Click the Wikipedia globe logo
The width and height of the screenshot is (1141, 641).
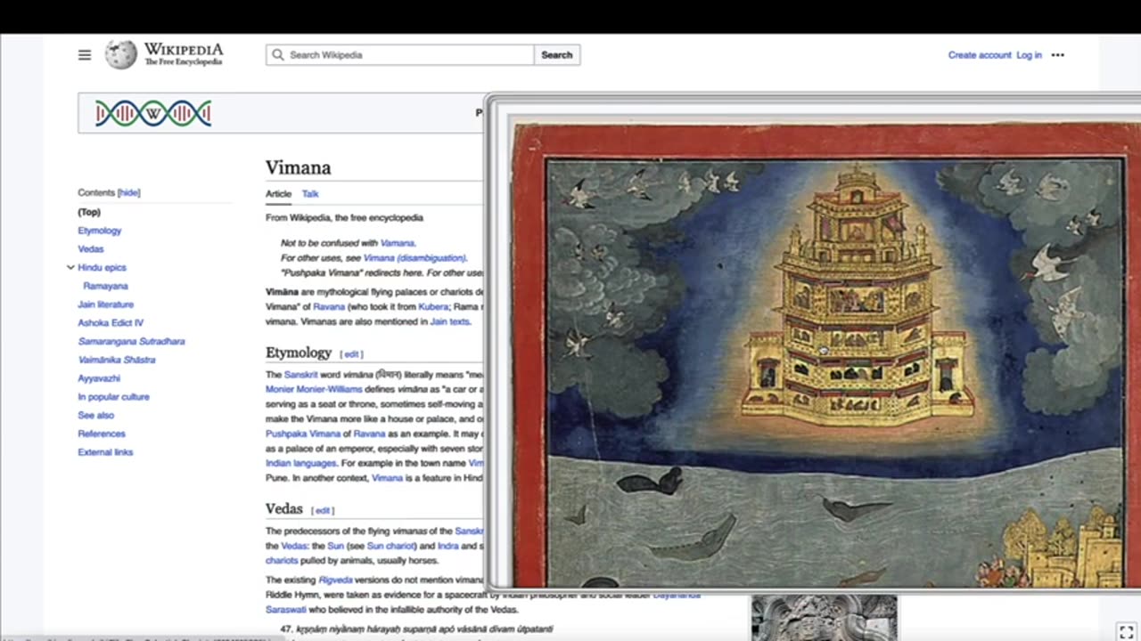(121, 55)
